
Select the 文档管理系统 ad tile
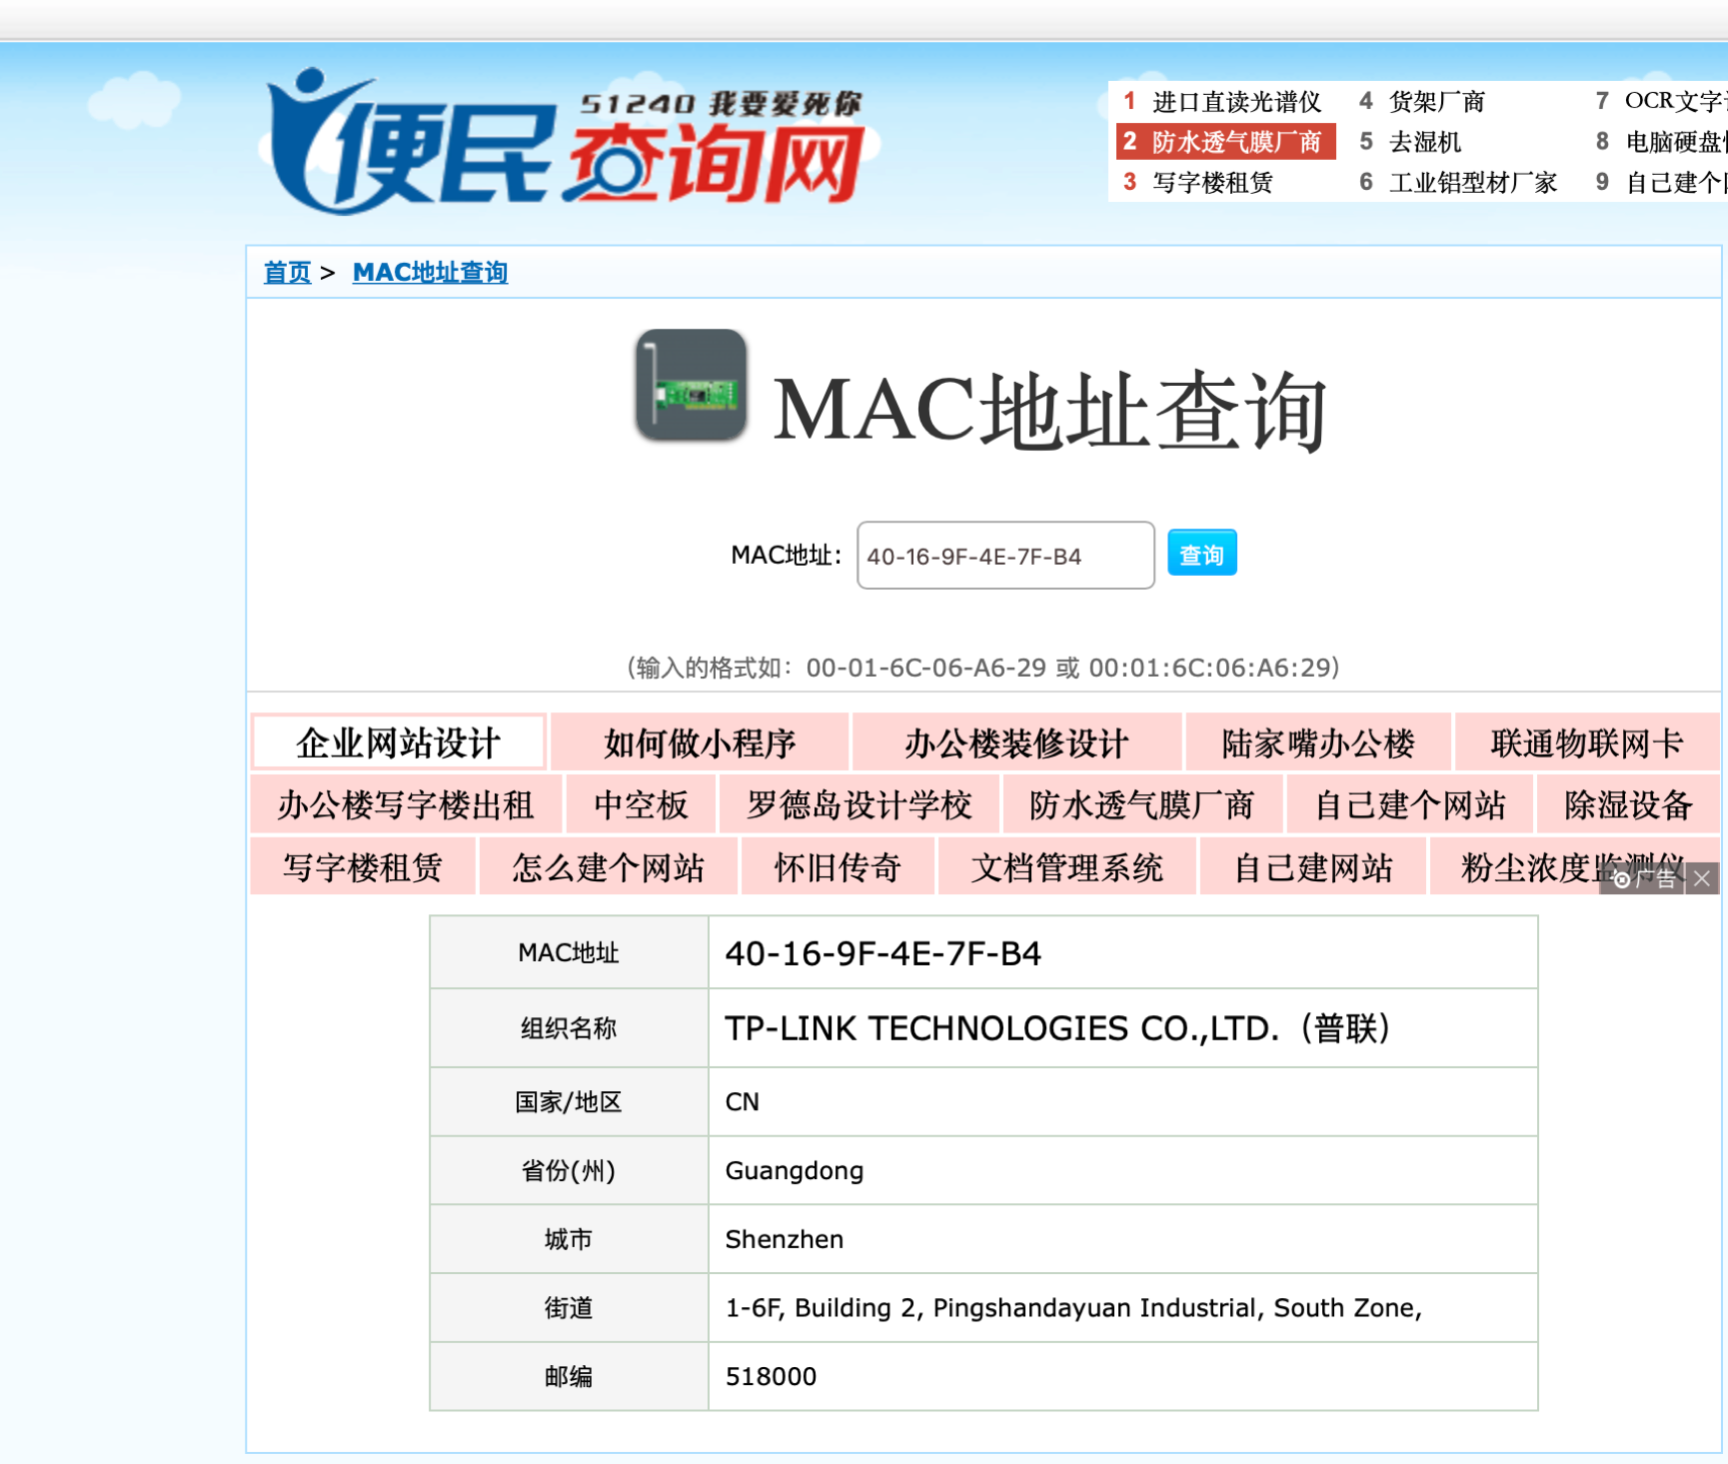click(x=1067, y=866)
